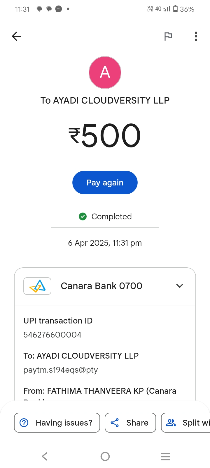The image size is (210, 468).
Task: Tap the report flag icon
Action: [168, 36]
